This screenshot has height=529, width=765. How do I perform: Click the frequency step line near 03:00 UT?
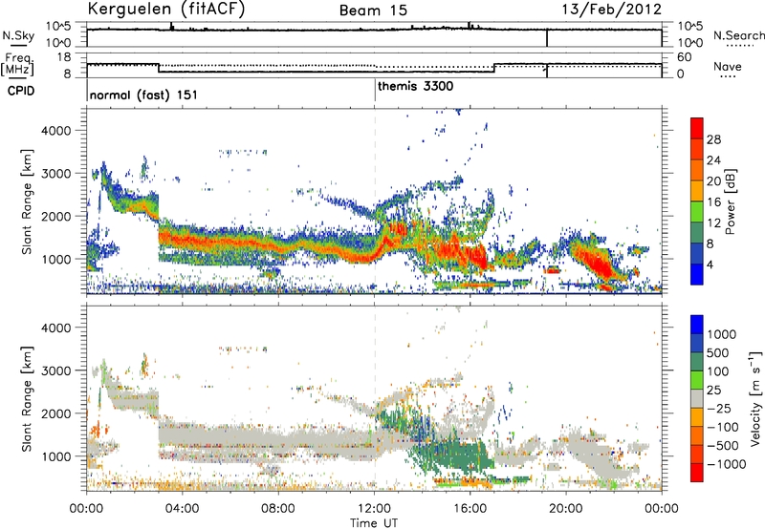[x=159, y=68]
